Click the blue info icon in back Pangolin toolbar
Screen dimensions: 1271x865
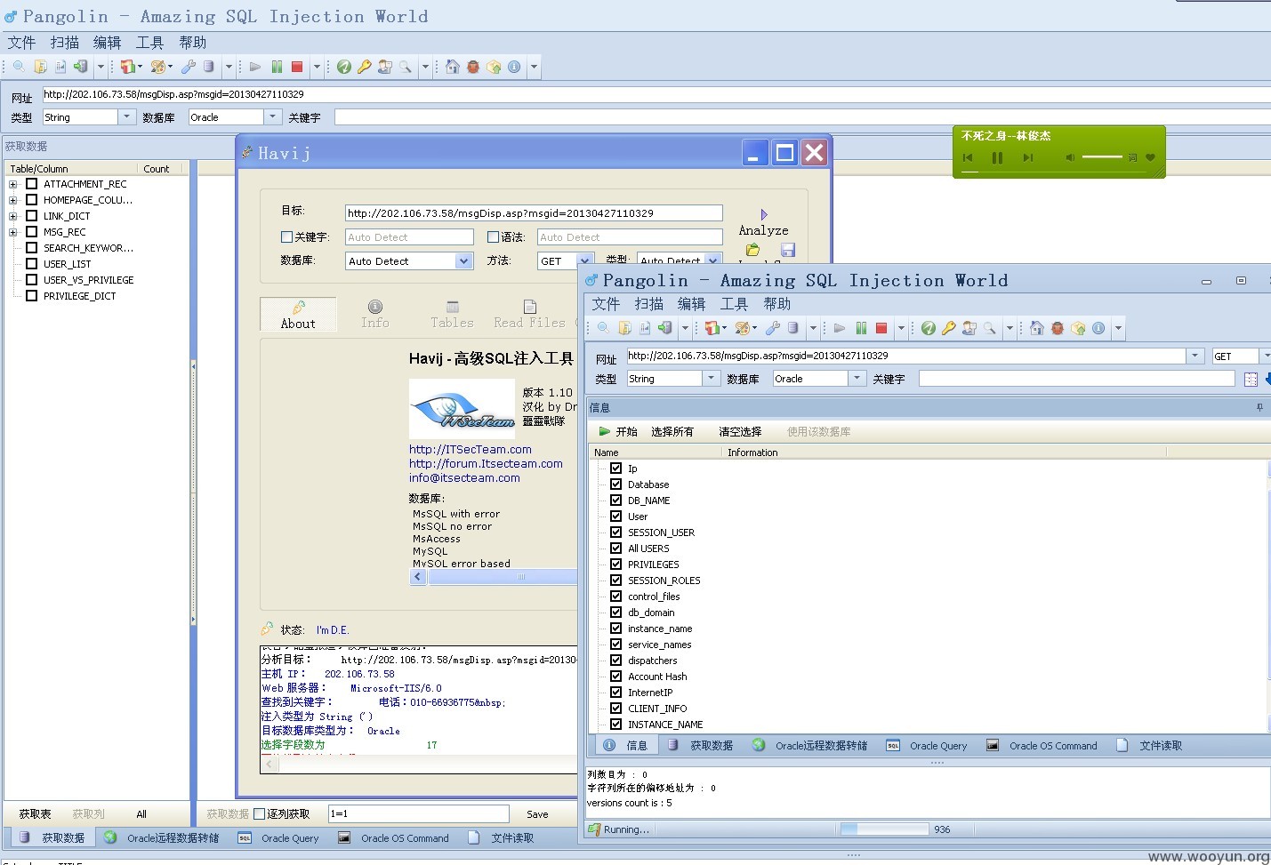[514, 67]
